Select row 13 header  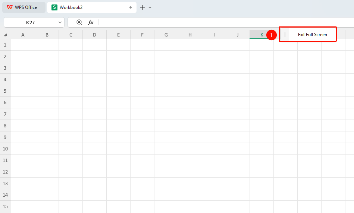click(5, 183)
